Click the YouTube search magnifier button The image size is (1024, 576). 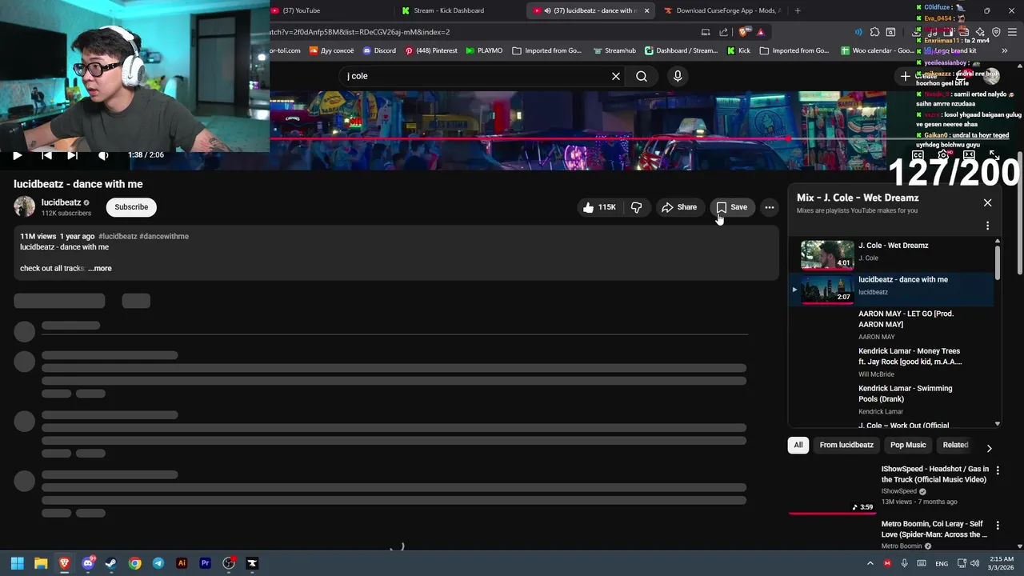tap(642, 76)
